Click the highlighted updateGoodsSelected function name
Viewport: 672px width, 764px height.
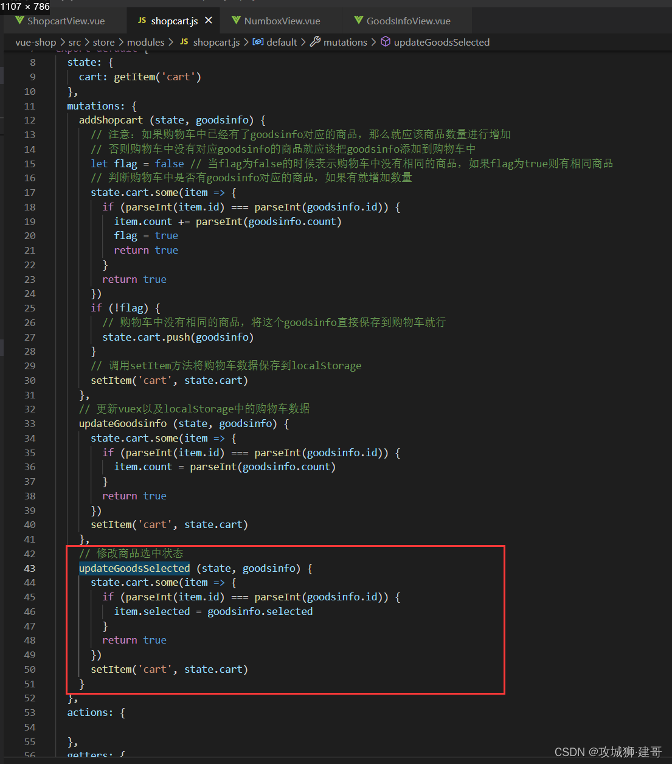tap(134, 568)
